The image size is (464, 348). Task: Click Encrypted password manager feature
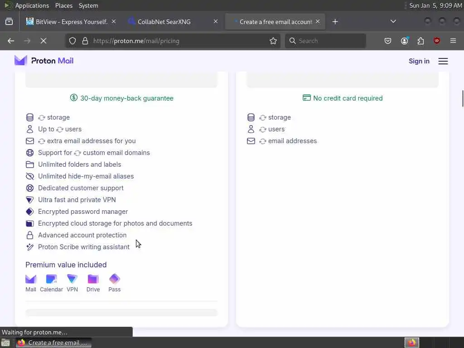(x=83, y=212)
